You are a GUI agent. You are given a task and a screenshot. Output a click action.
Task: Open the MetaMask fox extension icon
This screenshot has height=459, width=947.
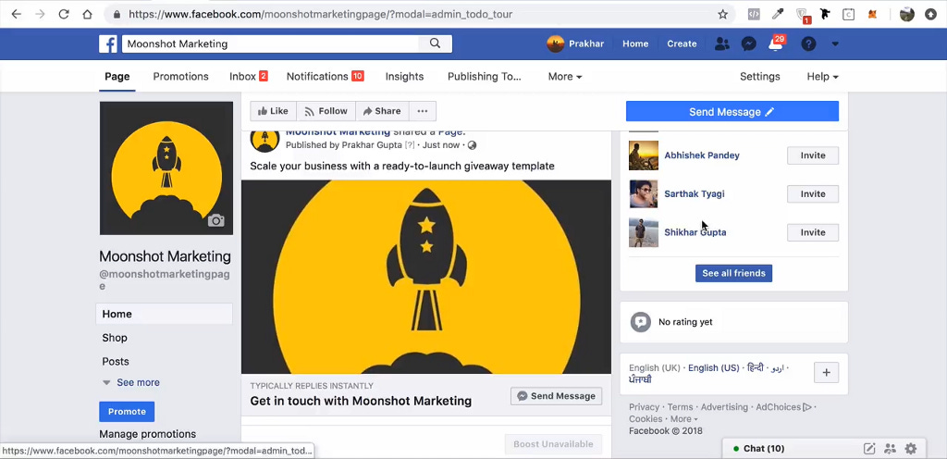[x=872, y=14]
